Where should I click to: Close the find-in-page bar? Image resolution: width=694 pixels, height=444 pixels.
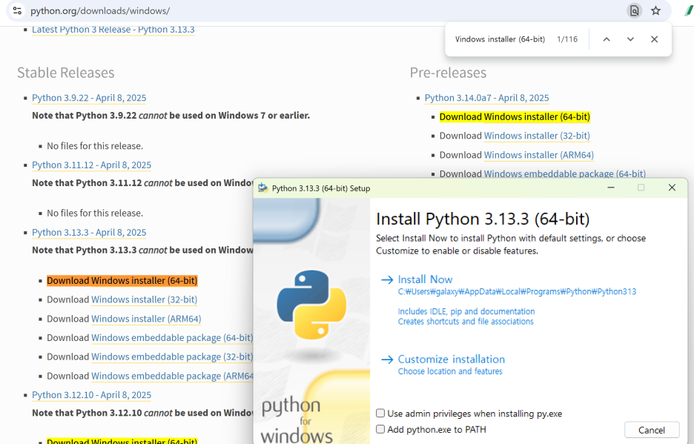point(654,39)
